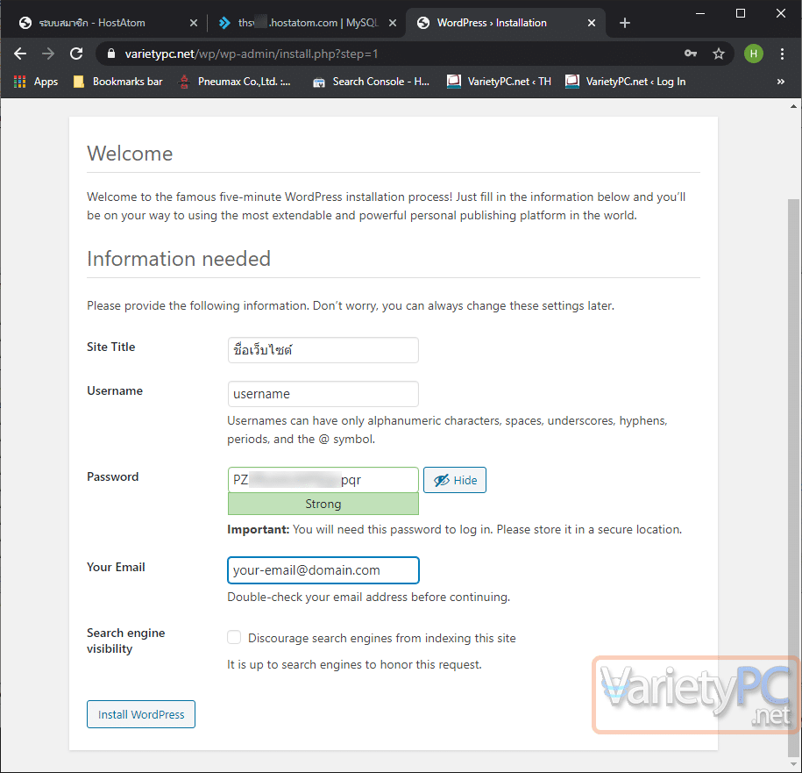Select the WordPress › Installation tab
802x773 pixels.
506,23
